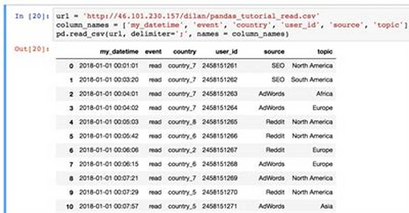Click the source column header
409x213 pixels.
coord(274,52)
